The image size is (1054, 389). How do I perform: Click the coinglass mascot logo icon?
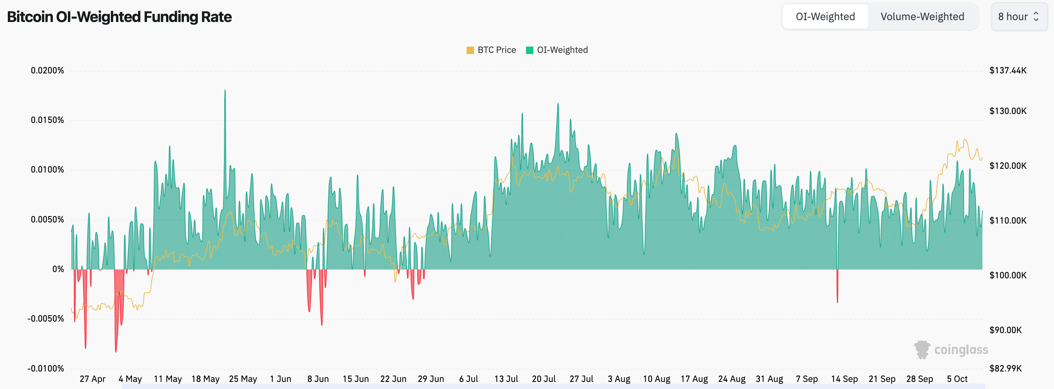922,350
